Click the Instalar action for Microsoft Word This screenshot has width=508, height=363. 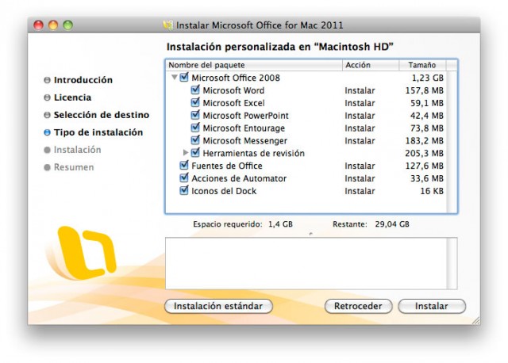pos(360,90)
